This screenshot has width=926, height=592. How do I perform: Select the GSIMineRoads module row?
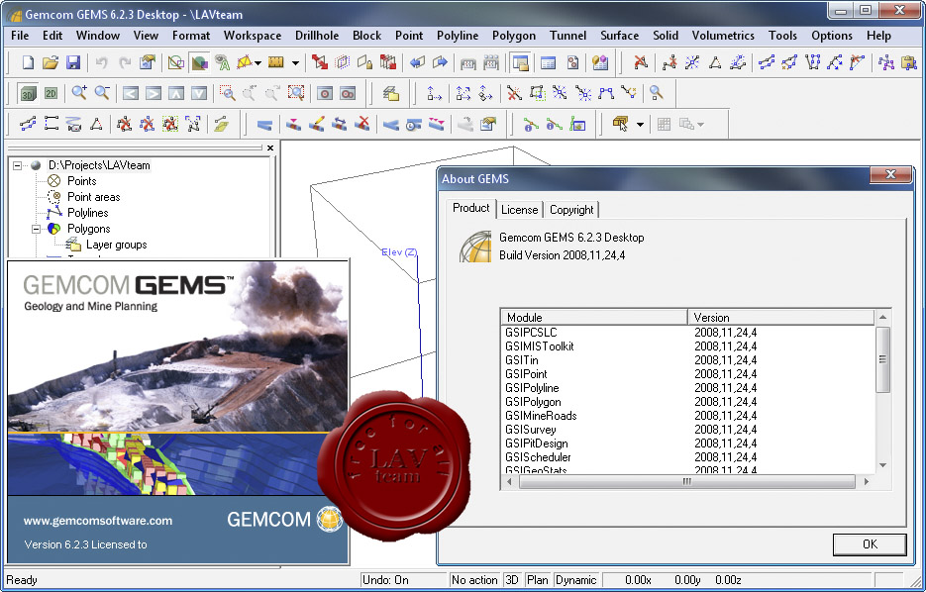687,416
